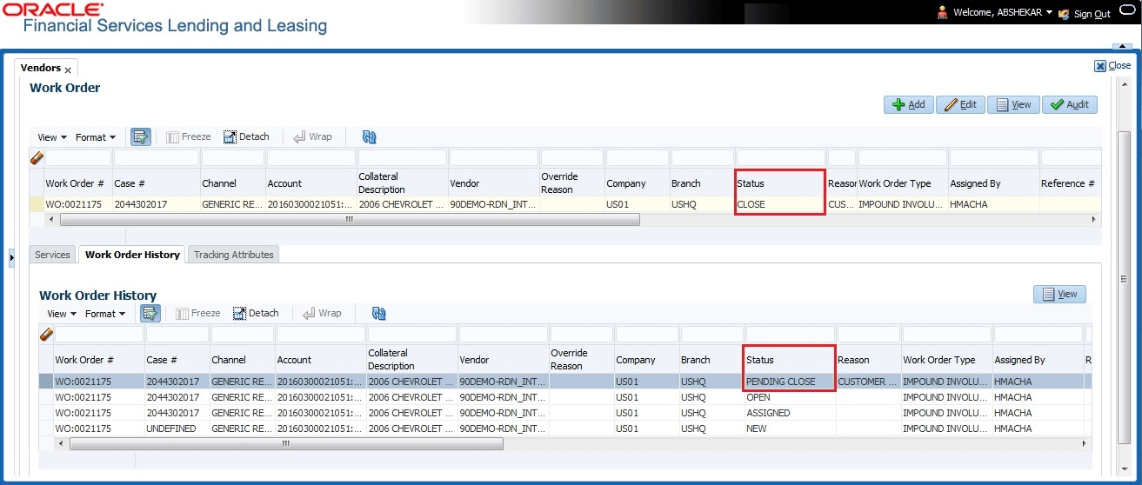Click Work Order # filter field in top table
The width and height of the screenshot is (1142, 485).
point(78,158)
